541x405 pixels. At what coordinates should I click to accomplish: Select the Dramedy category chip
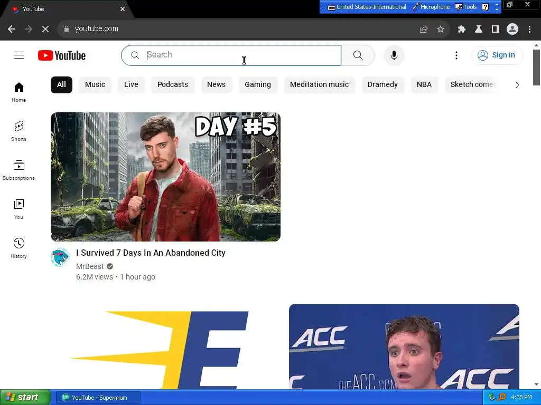[x=383, y=85]
